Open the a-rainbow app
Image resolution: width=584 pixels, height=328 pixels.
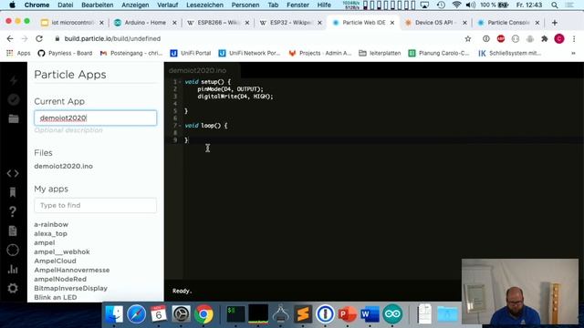[51, 225]
